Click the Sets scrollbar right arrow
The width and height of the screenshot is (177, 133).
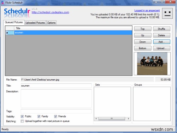point(129,118)
